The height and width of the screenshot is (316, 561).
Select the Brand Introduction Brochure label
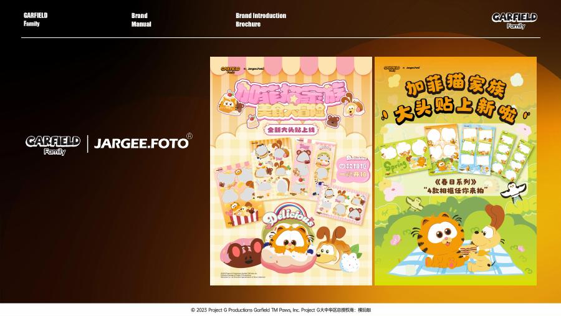[x=261, y=20]
